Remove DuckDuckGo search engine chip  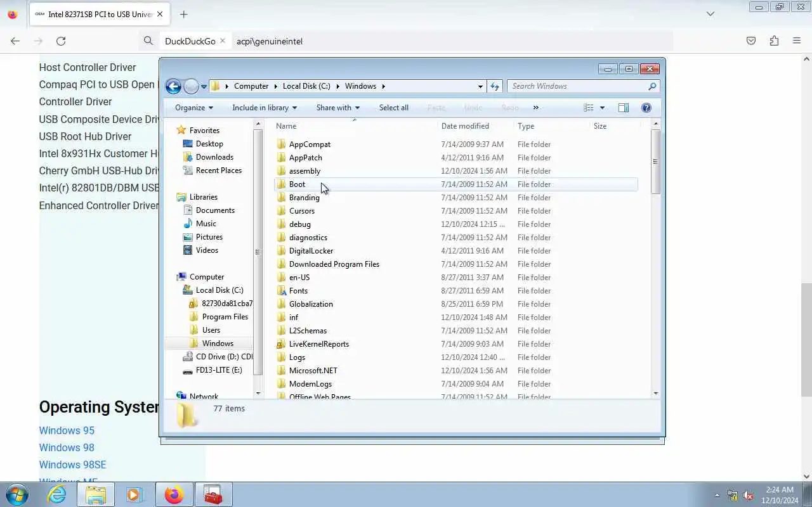[x=223, y=41]
